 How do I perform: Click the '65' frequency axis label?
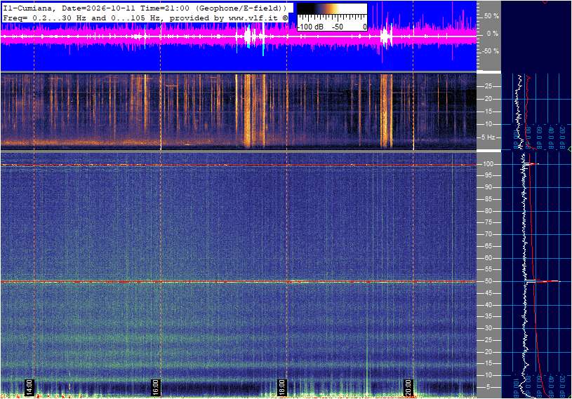[488, 246]
